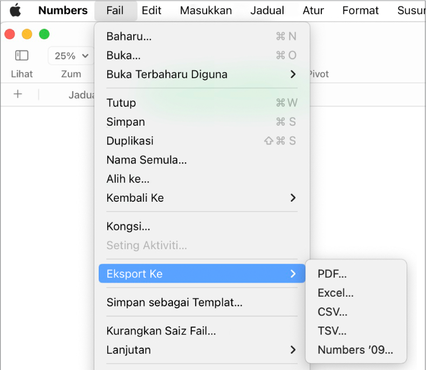This screenshot has height=370, width=426.
Task: Choose Kongsi… menu item
Action: coord(202,227)
